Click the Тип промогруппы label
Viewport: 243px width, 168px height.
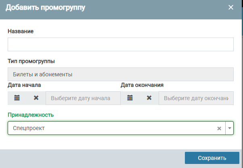point(31,61)
